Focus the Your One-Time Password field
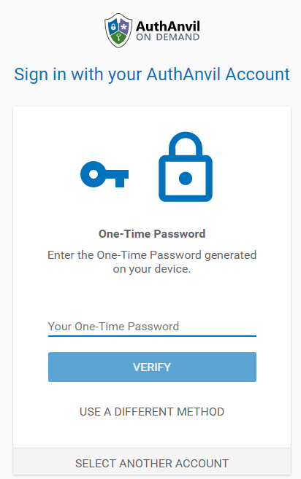Viewport: 301px width, 479px height. [x=152, y=326]
